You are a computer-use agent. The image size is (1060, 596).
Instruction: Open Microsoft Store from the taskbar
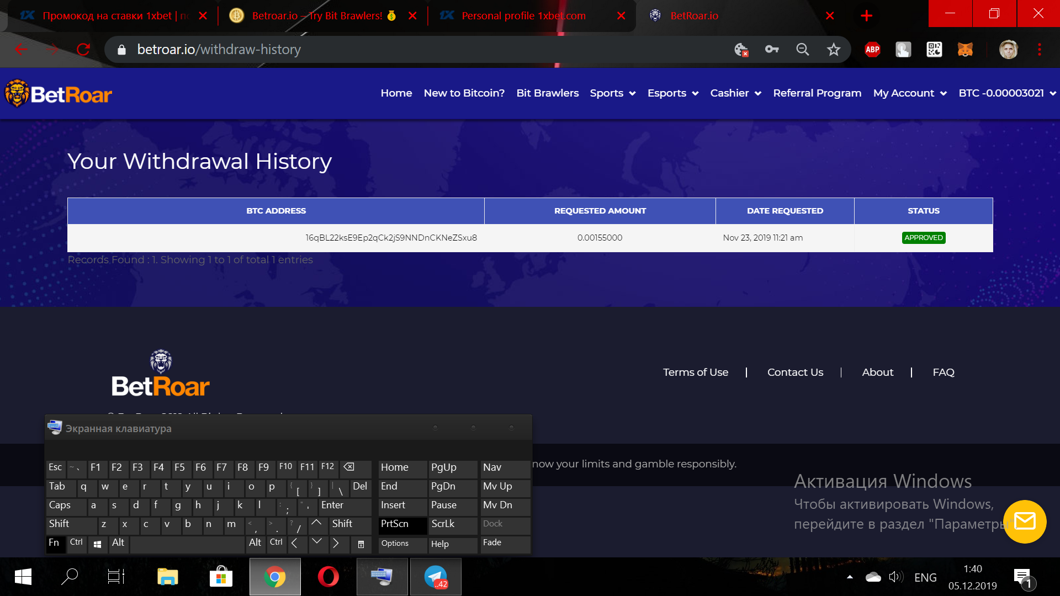click(221, 577)
